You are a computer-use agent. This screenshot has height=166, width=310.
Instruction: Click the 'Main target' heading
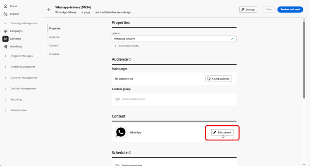tap(119, 69)
